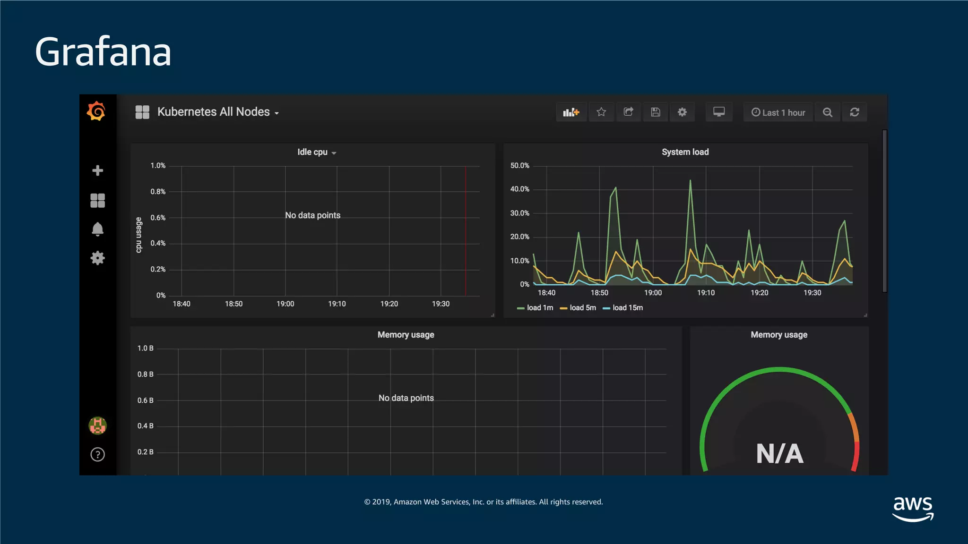This screenshot has height=544, width=968.
Task: Open dashboard settings gear in toolbar
Action: 682,112
